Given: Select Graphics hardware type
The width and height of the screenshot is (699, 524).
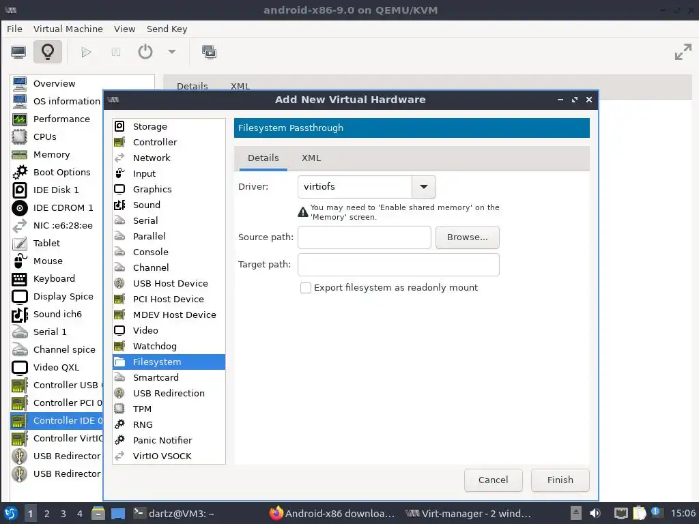Looking at the screenshot, I should click(169, 190).
